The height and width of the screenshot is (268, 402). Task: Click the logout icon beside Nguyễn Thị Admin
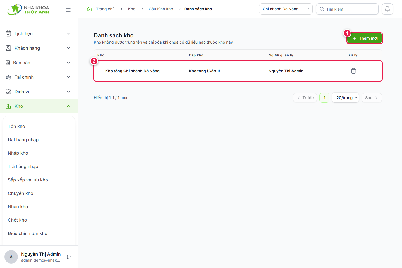click(69, 257)
